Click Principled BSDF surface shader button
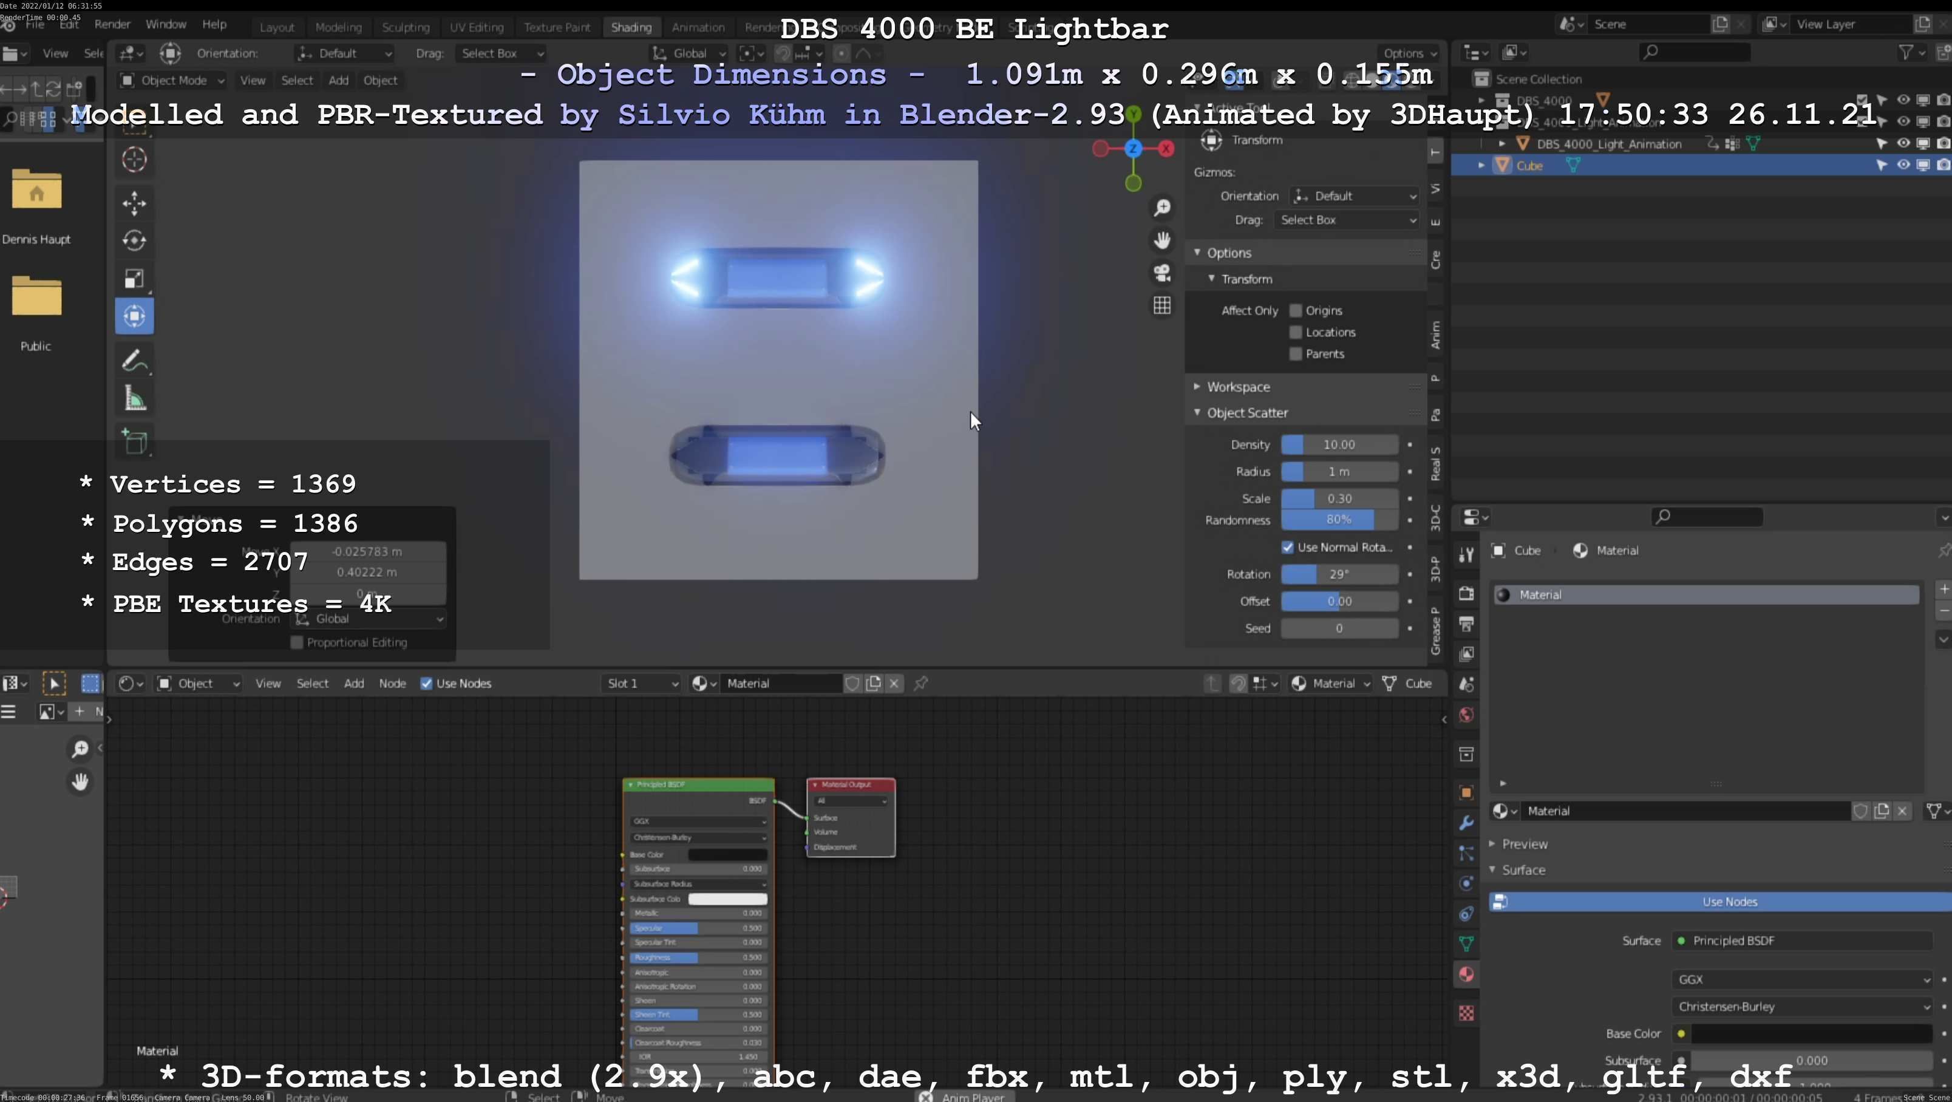 click(x=1803, y=941)
